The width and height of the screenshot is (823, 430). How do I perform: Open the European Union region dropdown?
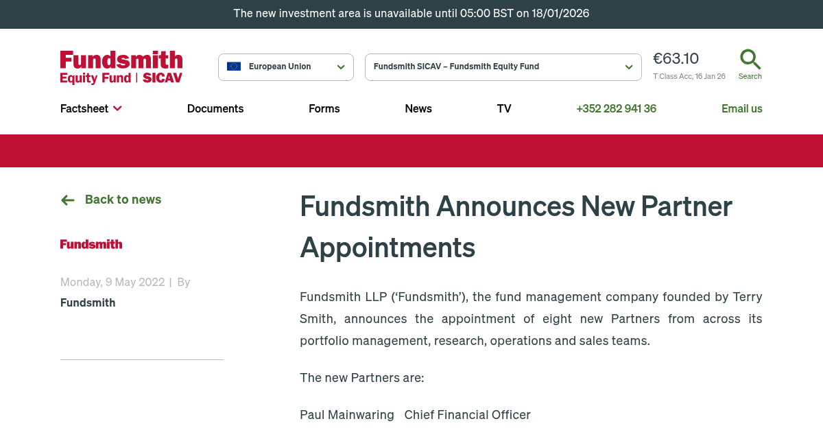point(285,67)
